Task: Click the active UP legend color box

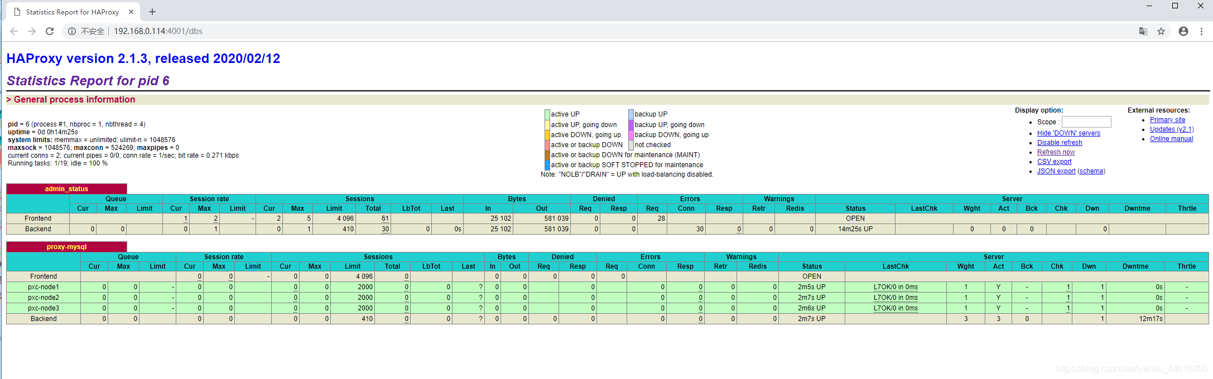Action: point(547,114)
